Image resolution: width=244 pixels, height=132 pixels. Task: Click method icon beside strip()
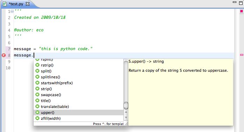click(37, 89)
